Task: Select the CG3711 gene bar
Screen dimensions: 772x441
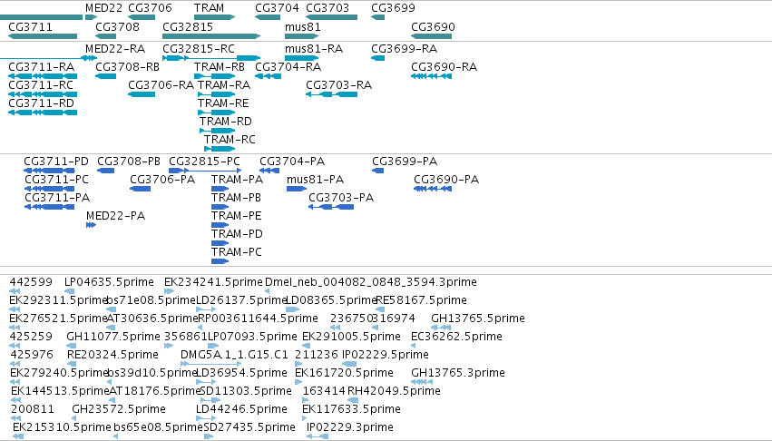Action: [x=43, y=36]
